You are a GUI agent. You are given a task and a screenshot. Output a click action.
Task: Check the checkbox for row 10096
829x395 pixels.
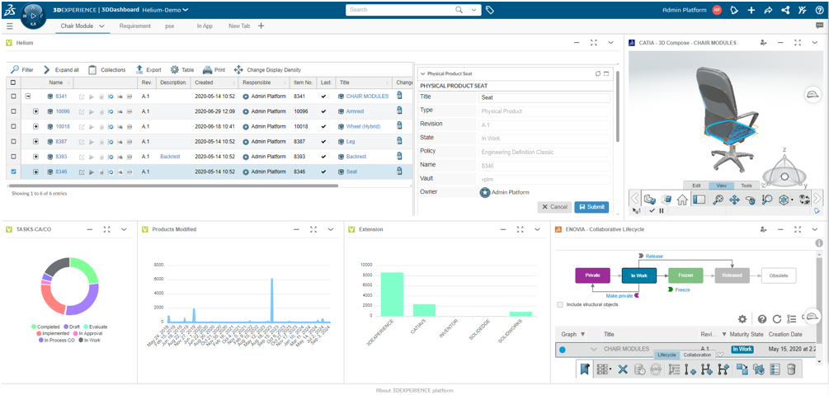click(13, 111)
